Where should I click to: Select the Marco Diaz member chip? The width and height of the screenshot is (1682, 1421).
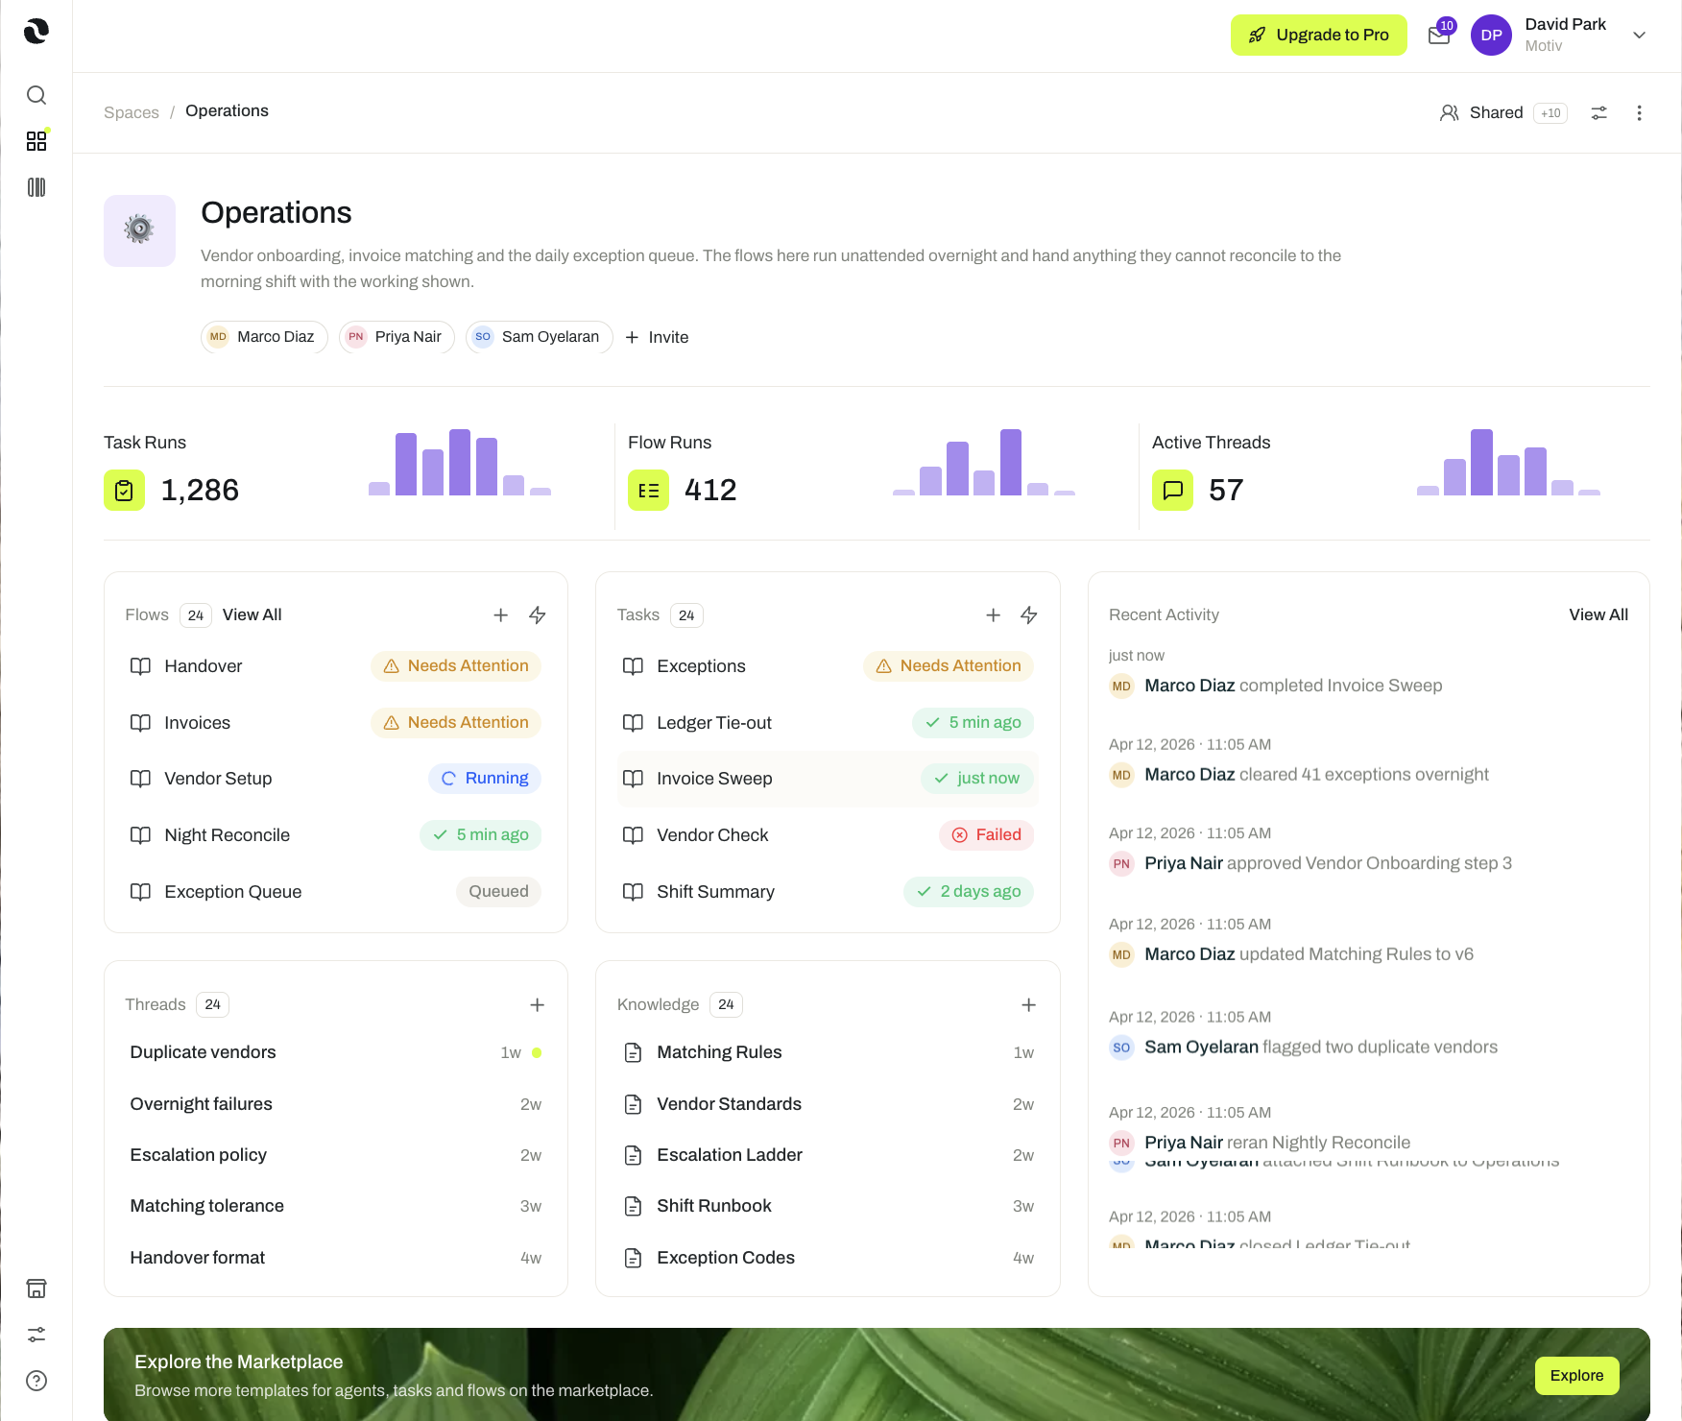[x=264, y=337]
